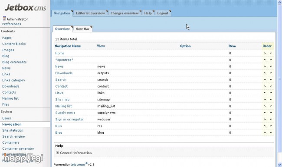This screenshot has height=167, width=282.
Task: Open the Changes overview tab
Action: pos(125,13)
